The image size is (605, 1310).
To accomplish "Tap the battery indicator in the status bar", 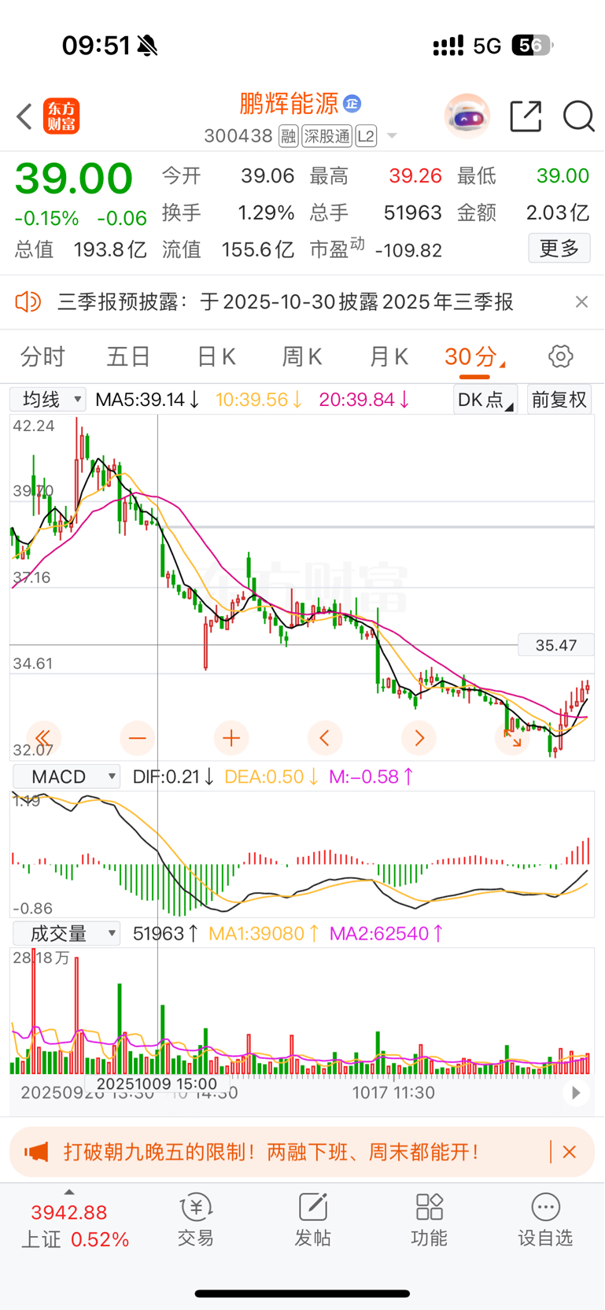I will coord(533,46).
